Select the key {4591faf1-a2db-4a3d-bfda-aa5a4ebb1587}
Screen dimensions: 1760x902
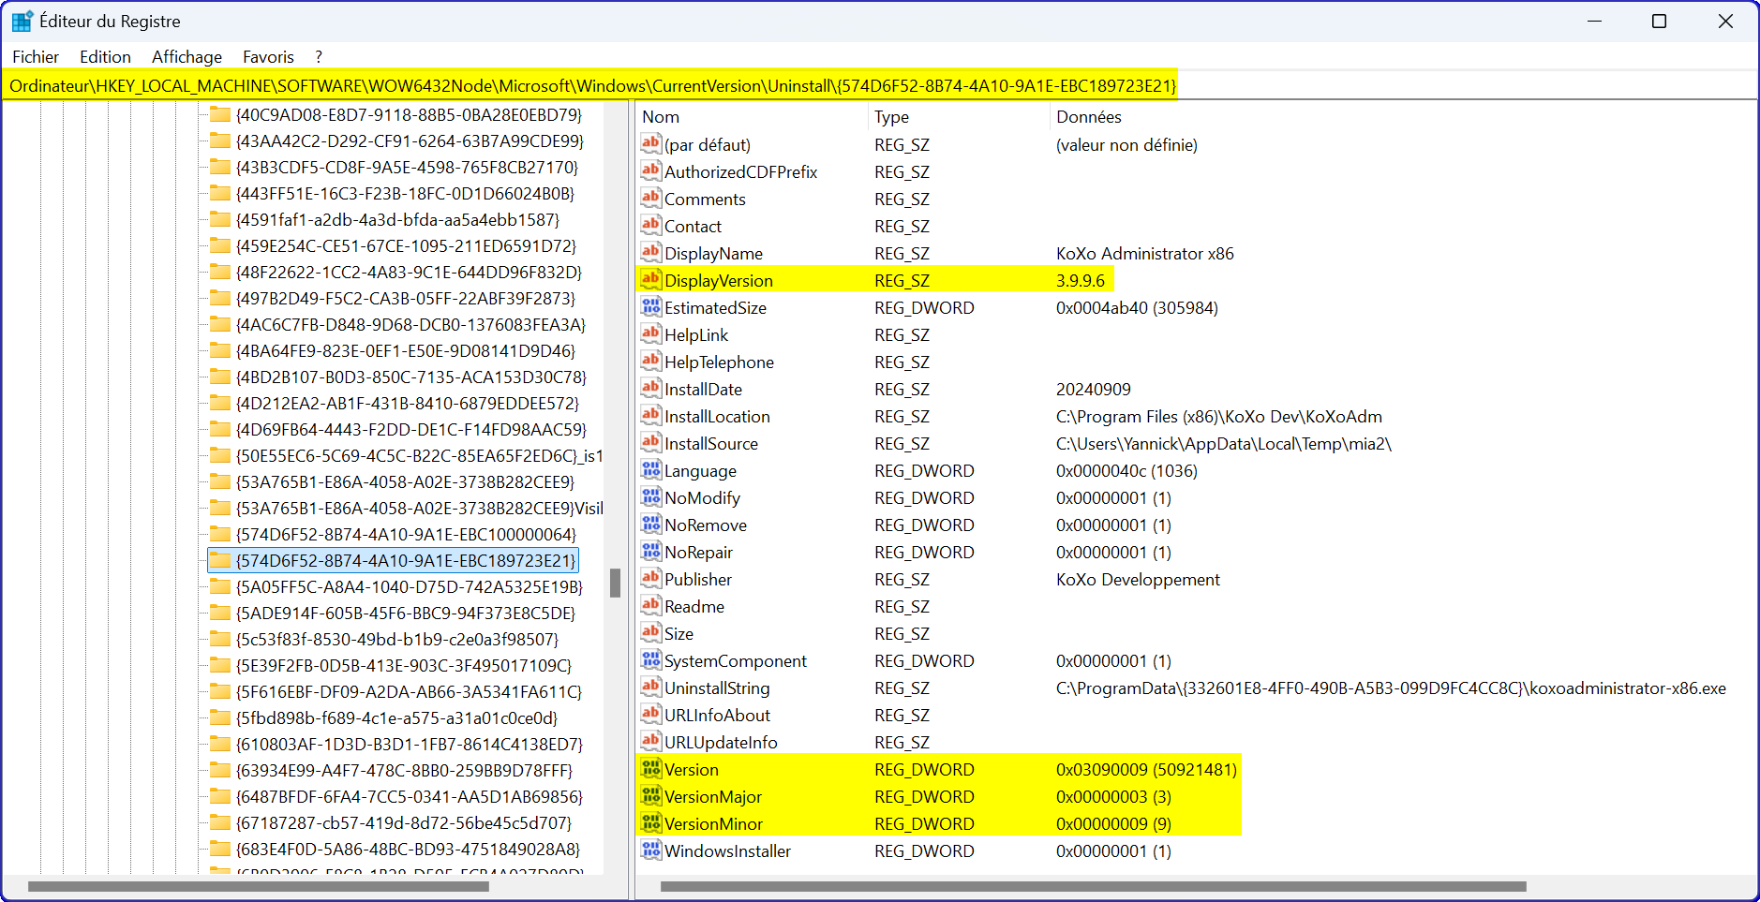(397, 219)
